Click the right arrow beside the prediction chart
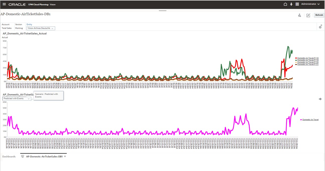The height and width of the screenshot is (171, 325). click(x=320, y=99)
